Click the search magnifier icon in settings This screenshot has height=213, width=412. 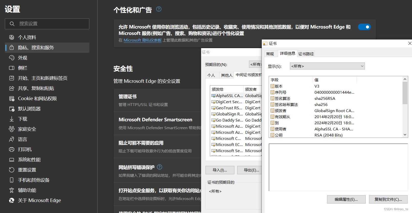(12, 24)
